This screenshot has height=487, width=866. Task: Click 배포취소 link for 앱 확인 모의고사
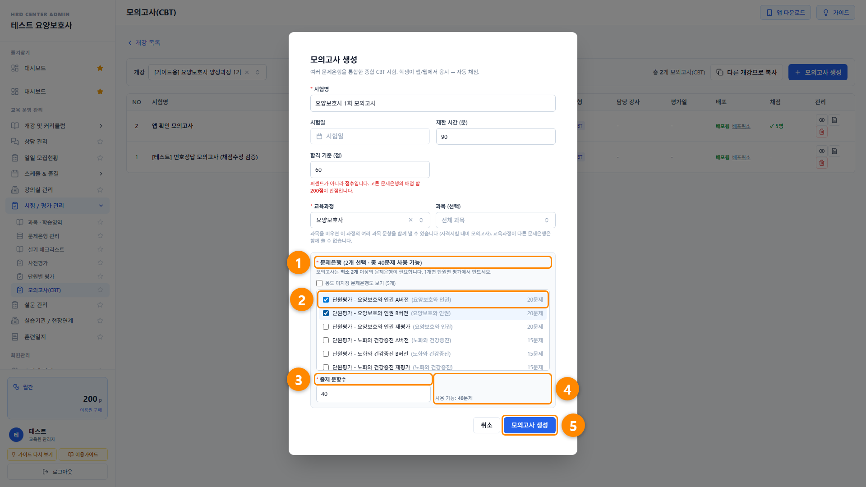741,126
